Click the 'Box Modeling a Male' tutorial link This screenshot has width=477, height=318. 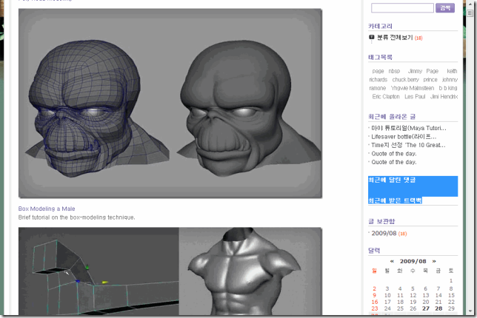[47, 209]
